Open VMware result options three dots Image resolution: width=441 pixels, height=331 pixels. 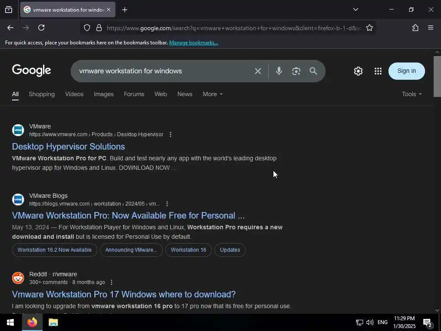(x=171, y=134)
